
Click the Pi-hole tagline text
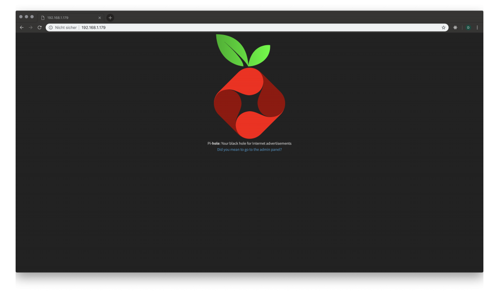(x=249, y=143)
